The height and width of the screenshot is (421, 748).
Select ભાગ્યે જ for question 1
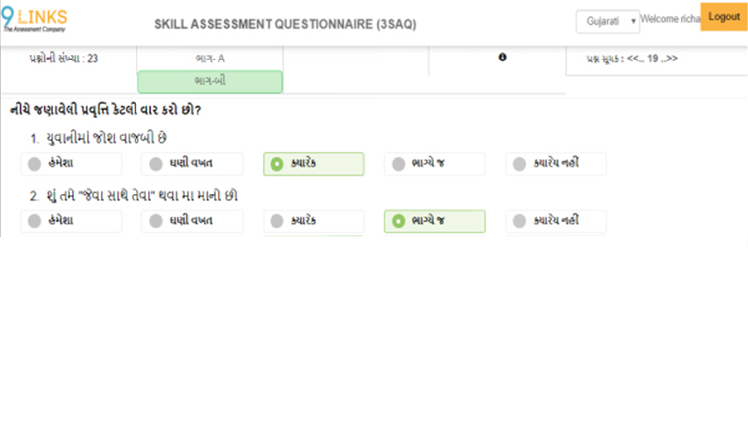click(434, 164)
